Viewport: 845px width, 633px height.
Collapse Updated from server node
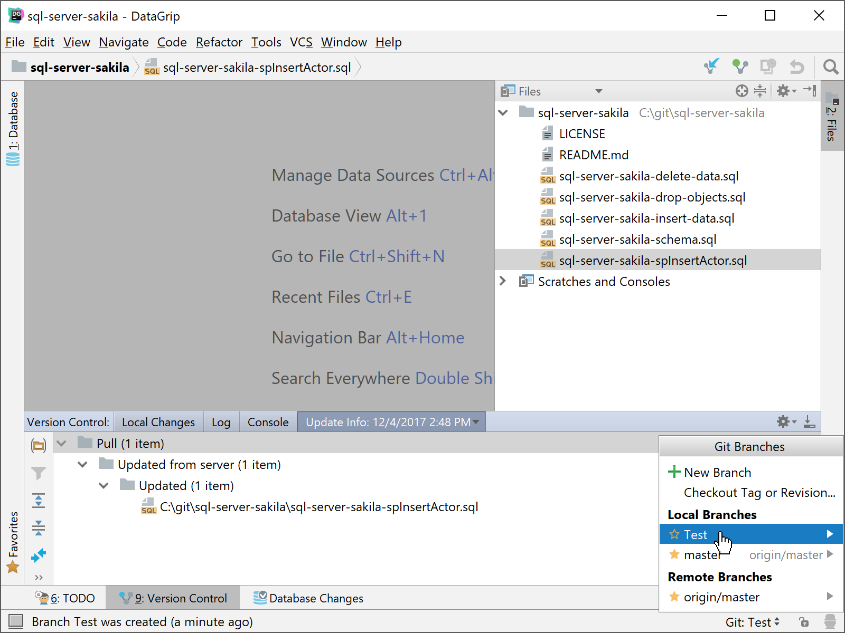[x=82, y=464]
